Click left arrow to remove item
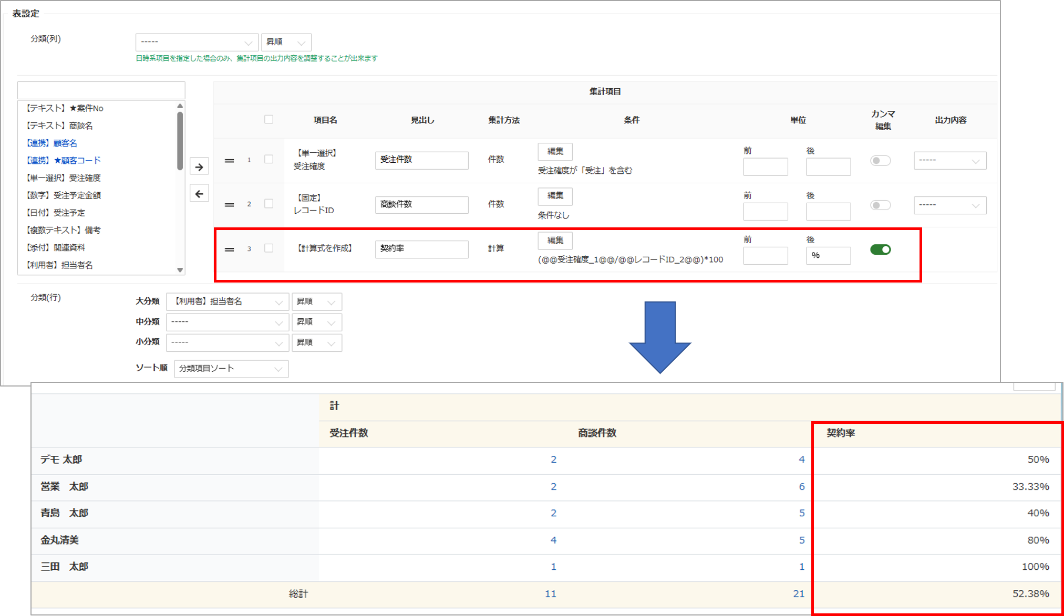The image size is (1064, 616). (199, 194)
